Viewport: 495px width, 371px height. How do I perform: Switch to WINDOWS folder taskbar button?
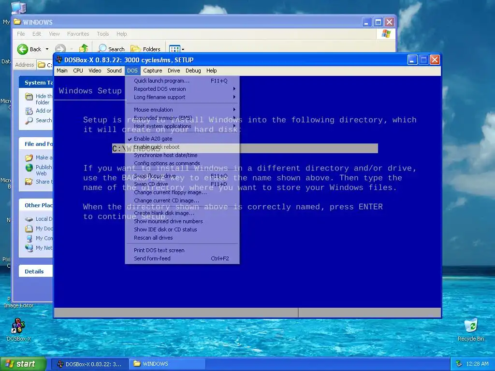(x=167, y=364)
